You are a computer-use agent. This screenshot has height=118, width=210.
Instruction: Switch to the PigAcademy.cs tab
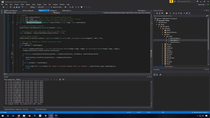click(67, 10)
